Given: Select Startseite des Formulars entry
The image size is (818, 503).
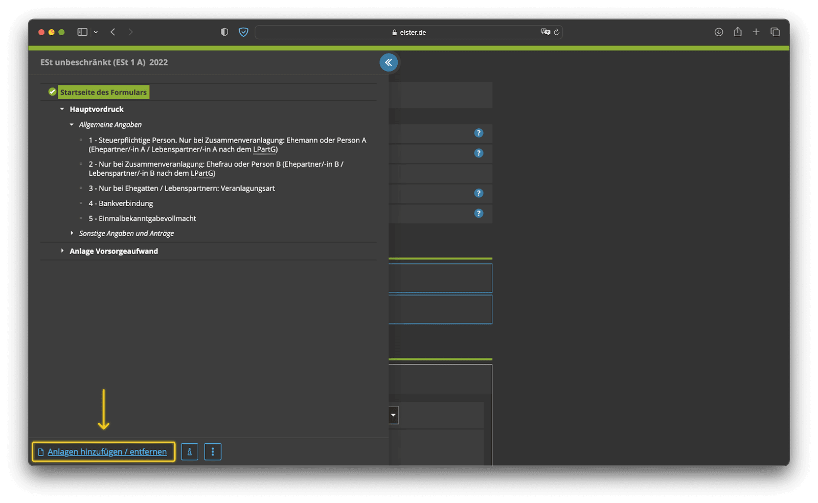Looking at the screenshot, I should 103,92.
